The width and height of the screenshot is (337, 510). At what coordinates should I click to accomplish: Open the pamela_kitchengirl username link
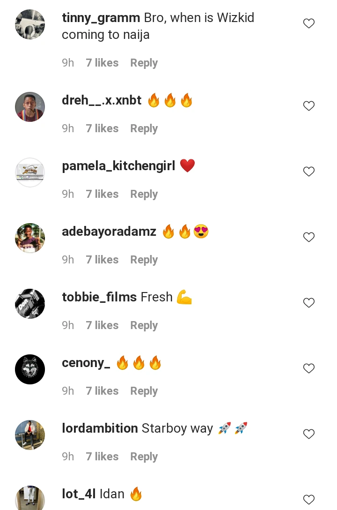[118, 166]
